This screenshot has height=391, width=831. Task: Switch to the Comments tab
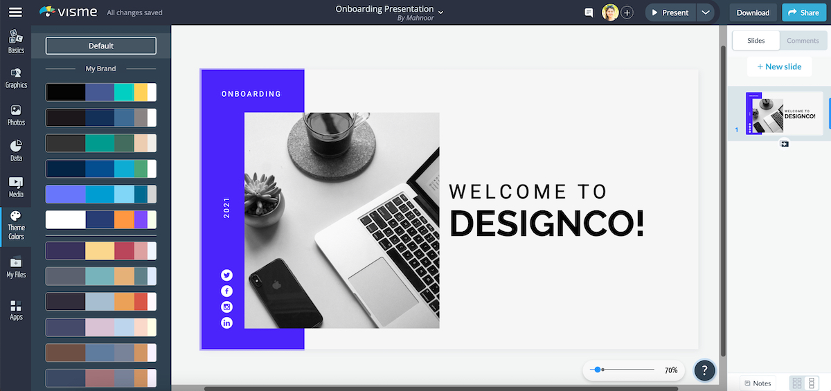pyautogui.click(x=803, y=40)
